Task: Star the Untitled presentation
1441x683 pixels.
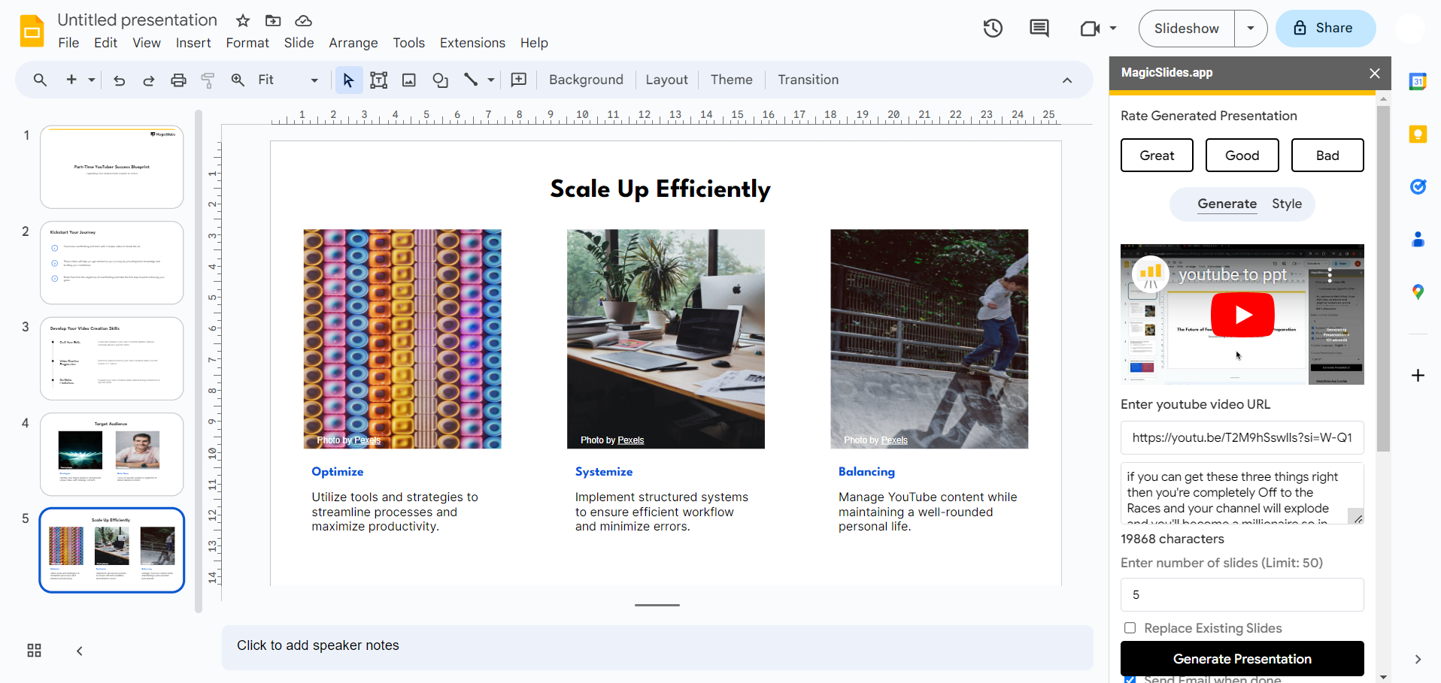Action: [x=242, y=20]
